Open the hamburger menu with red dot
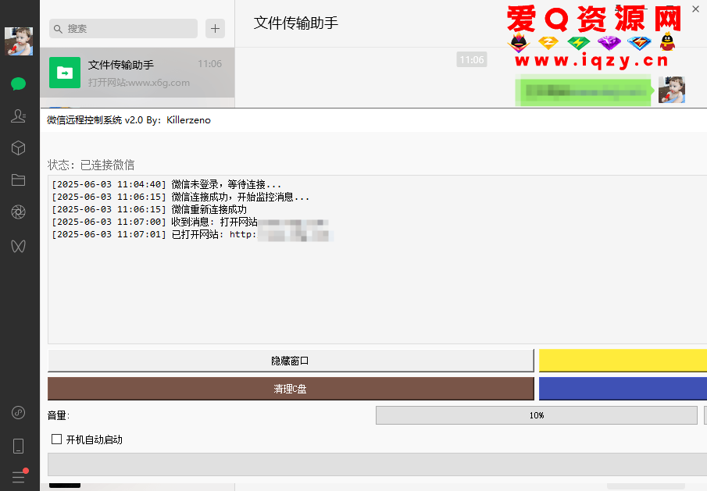 (x=19, y=477)
